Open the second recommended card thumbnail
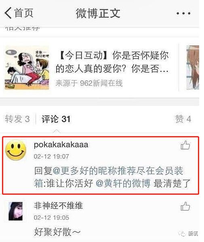 (193, 67)
